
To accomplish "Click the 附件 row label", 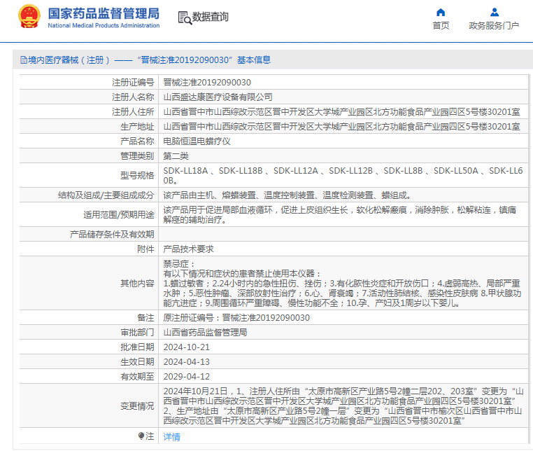I will (145, 249).
